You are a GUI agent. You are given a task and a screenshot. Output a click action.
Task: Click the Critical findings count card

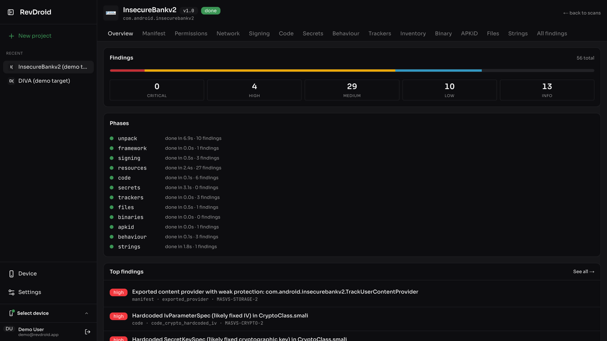pos(157,90)
